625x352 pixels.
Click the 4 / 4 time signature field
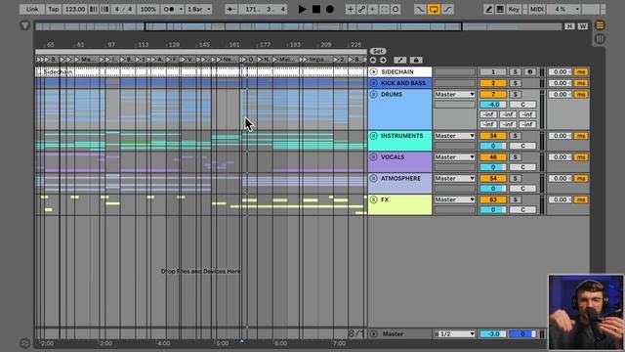pos(123,9)
